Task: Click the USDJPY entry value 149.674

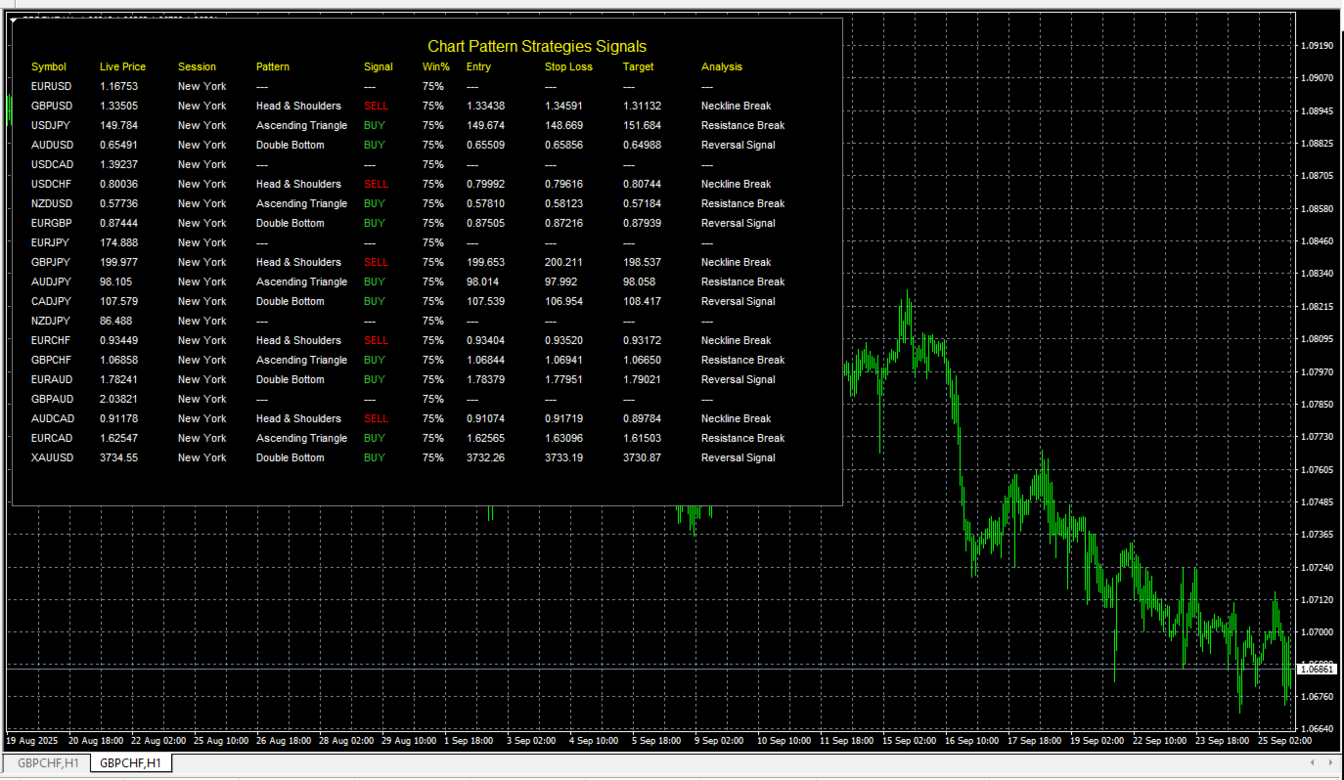Action: point(486,125)
